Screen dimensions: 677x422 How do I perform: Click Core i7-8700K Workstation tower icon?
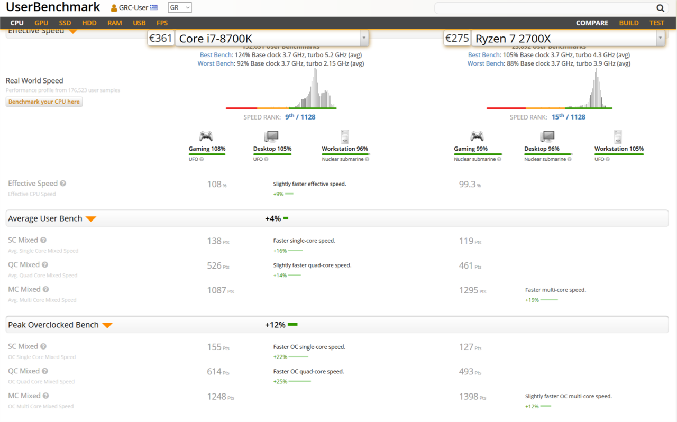(345, 137)
